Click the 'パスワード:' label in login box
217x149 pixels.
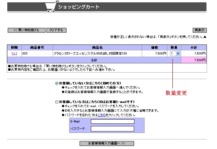[x=78, y=129]
